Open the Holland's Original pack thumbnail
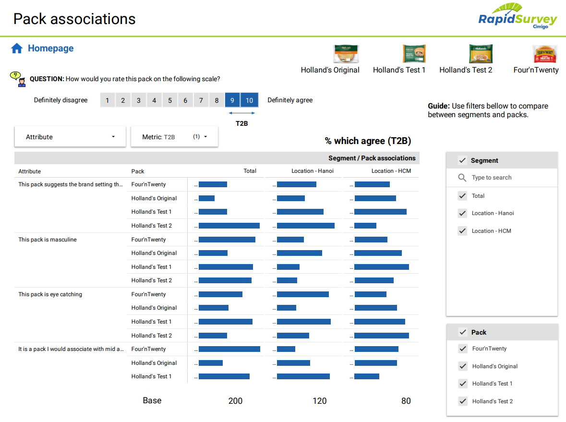 (x=346, y=53)
